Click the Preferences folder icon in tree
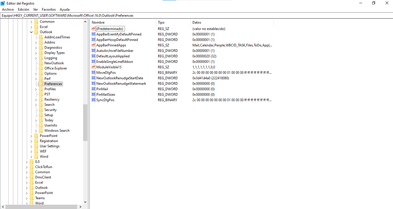The width and height of the screenshot is (393, 209). 41,84
